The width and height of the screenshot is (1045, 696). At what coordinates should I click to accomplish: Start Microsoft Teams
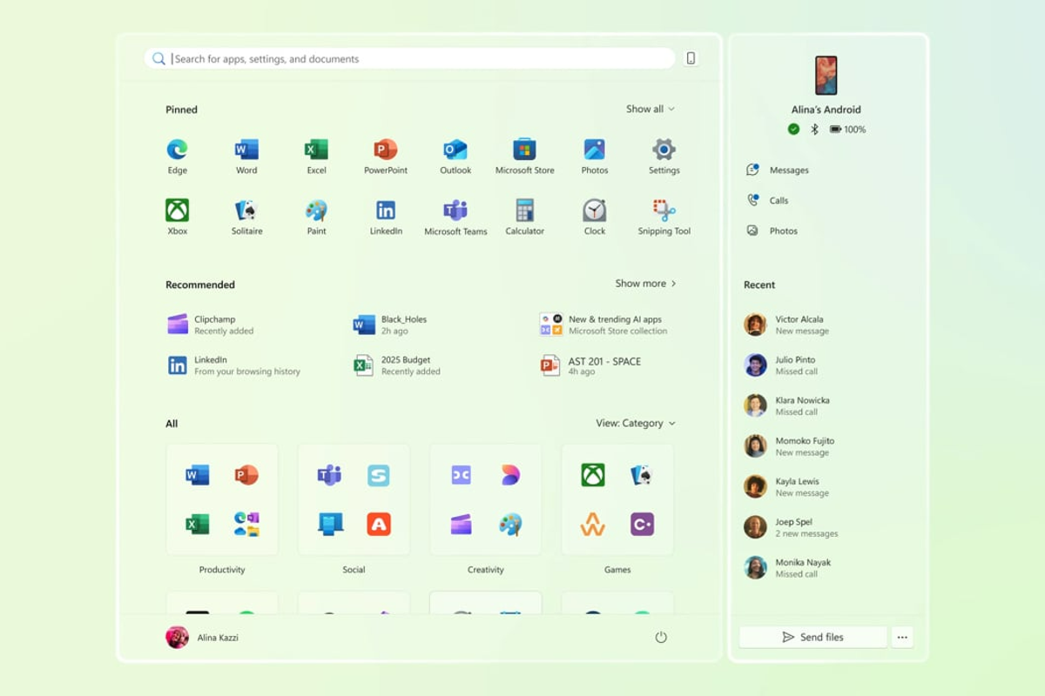pyautogui.click(x=455, y=215)
